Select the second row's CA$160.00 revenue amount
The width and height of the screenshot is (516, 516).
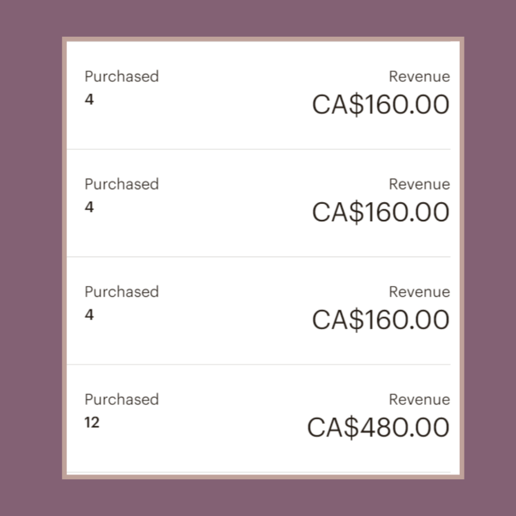pyautogui.click(x=380, y=212)
